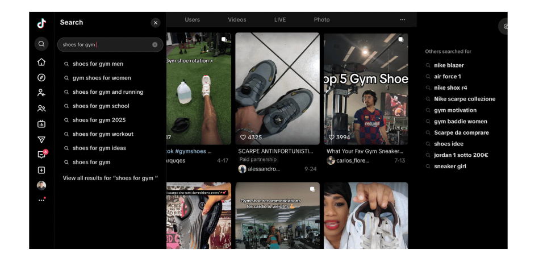Click the TikTok logo icon
543x266 pixels.
(x=41, y=23)
